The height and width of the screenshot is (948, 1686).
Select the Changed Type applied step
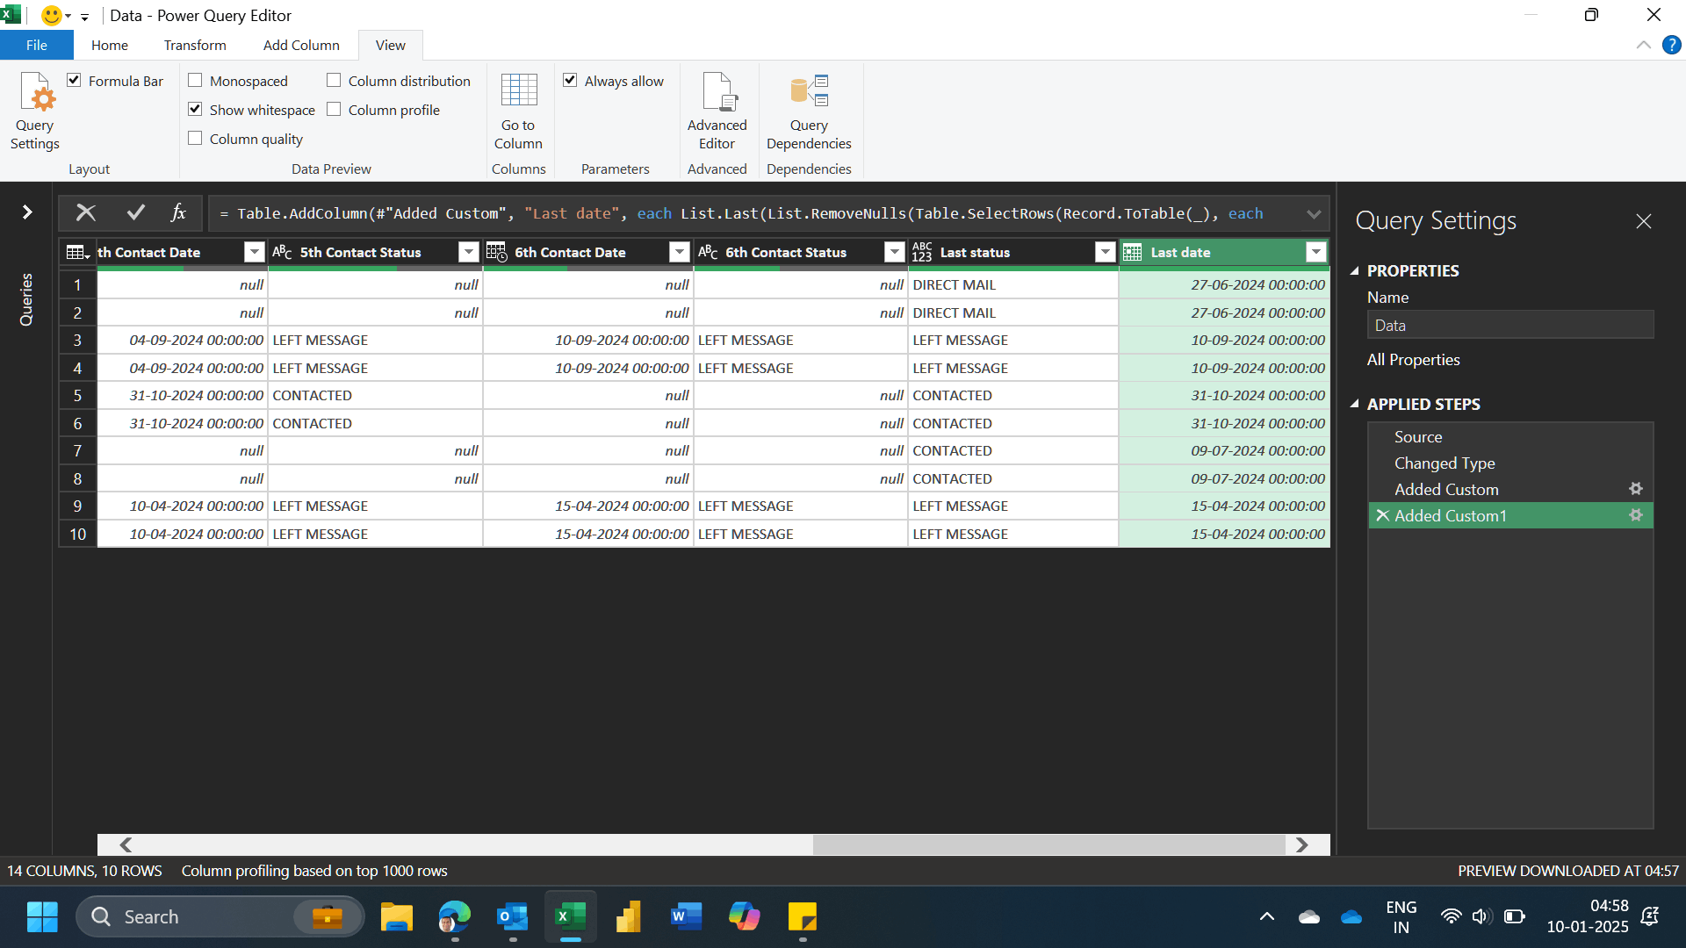[1445, 463]
